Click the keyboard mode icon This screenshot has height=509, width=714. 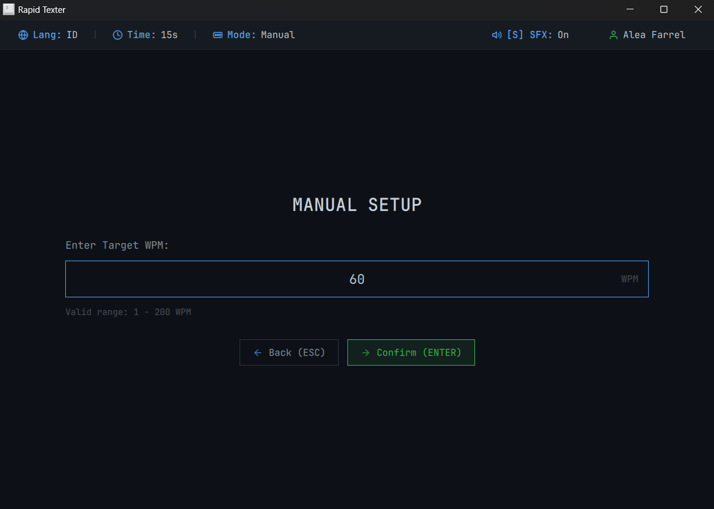click(218, 35)
